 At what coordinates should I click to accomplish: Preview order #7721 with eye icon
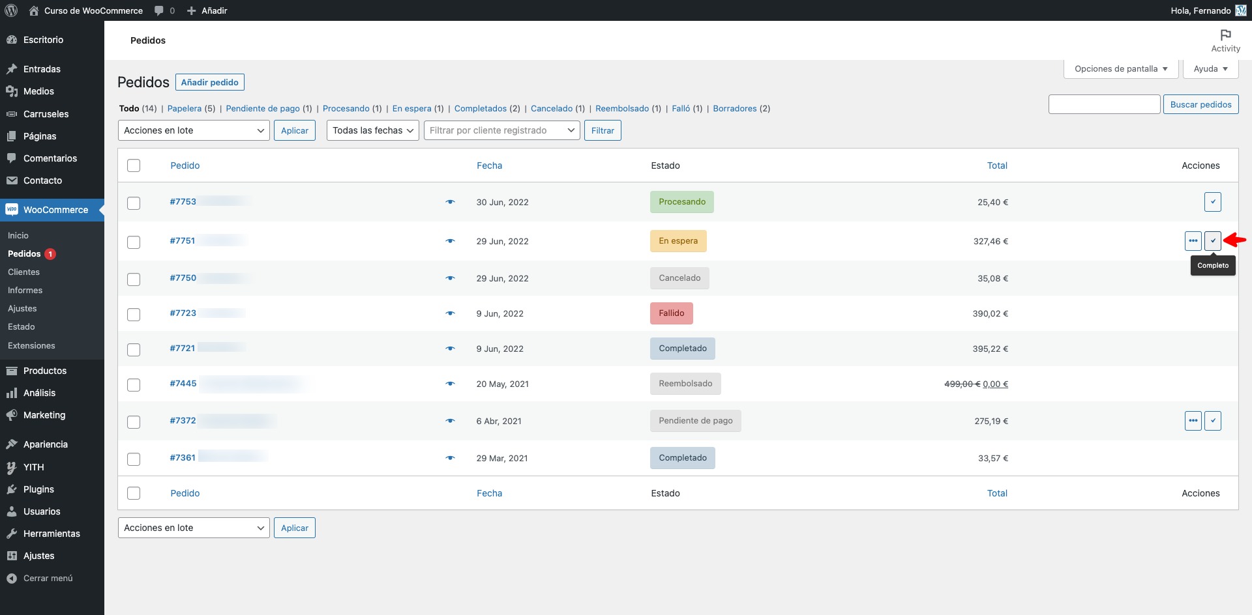point(450,349)
